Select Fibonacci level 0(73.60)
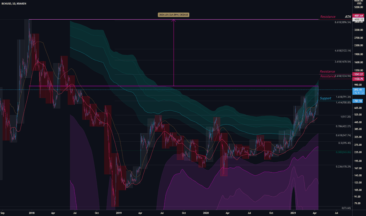 346,208
